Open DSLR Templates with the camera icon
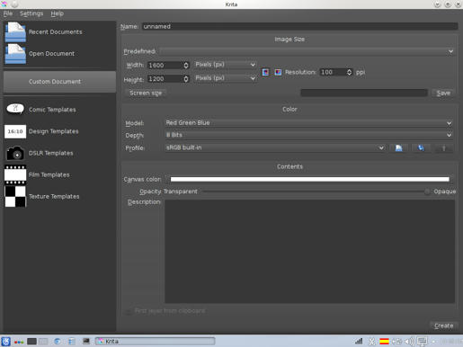Screen dimensions: 463x347 (x=59, y=153)
